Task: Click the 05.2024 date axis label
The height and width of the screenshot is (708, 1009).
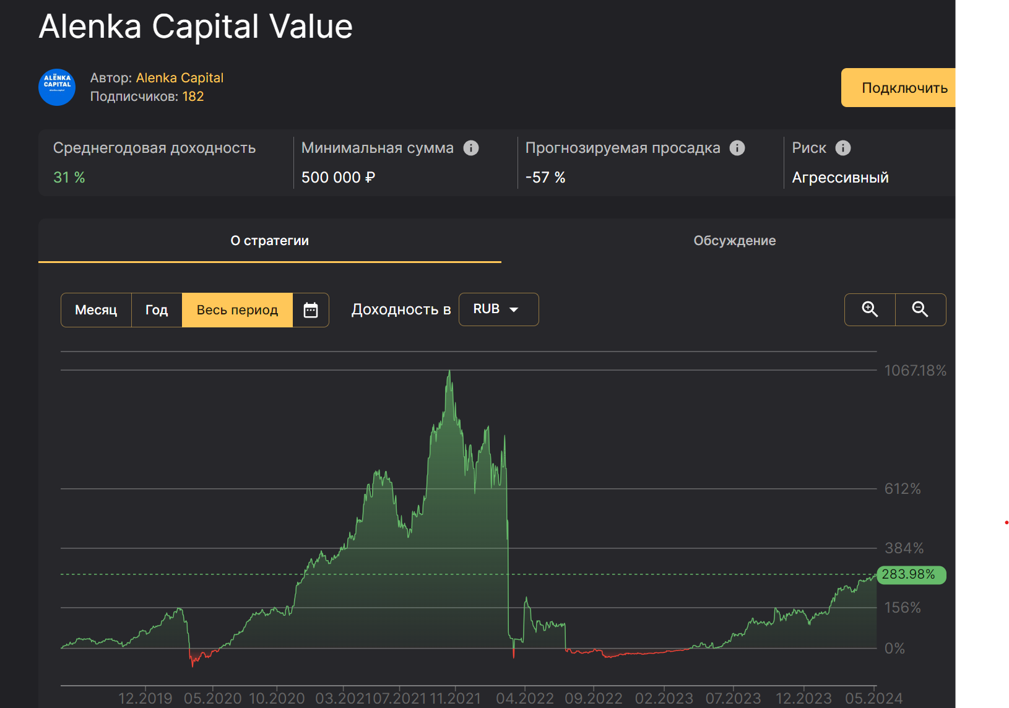Action: [x=874, y=699]
